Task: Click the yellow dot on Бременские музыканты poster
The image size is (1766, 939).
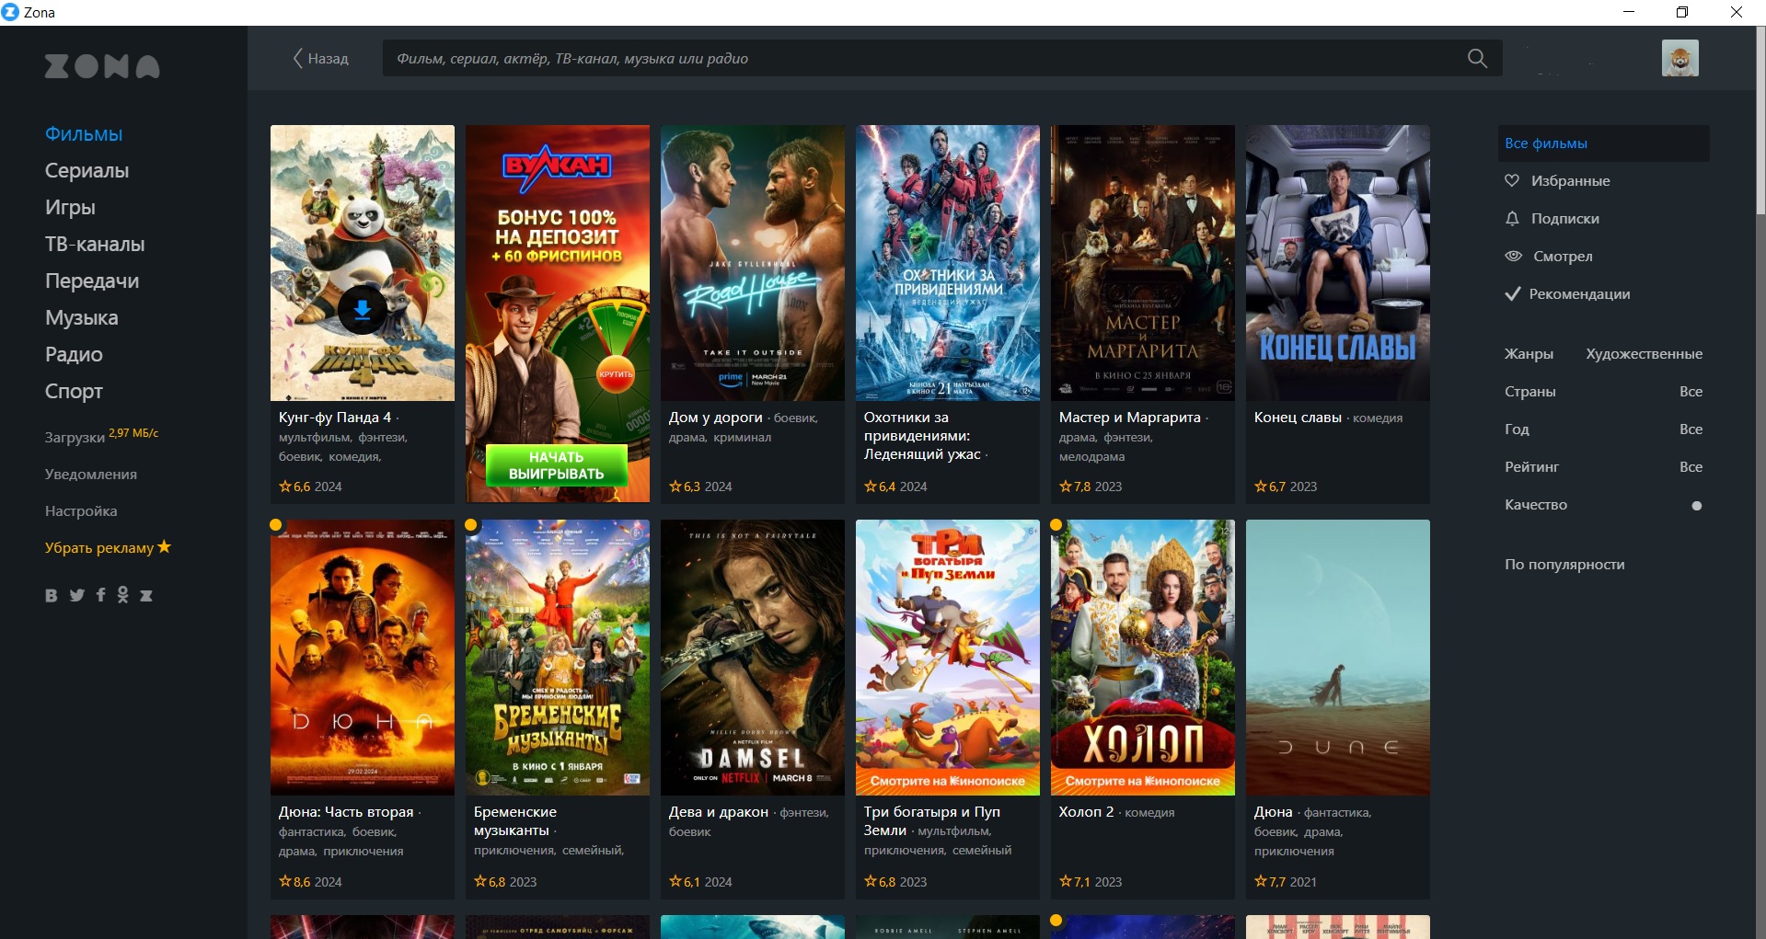Action: point(471,525)
